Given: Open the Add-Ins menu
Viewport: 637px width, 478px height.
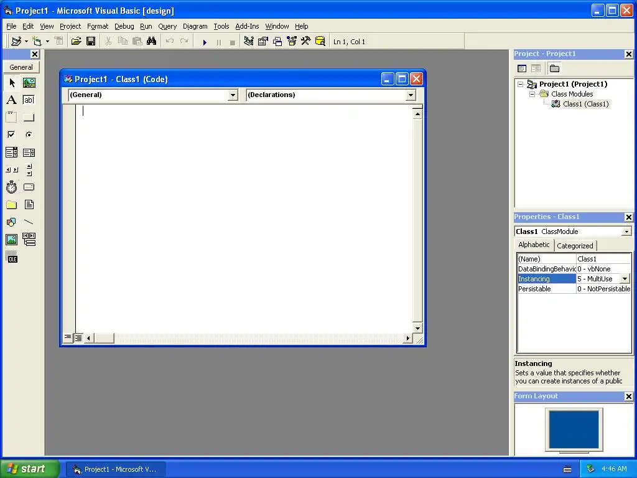Looking at the screenshot, I should tap(247, 26).
